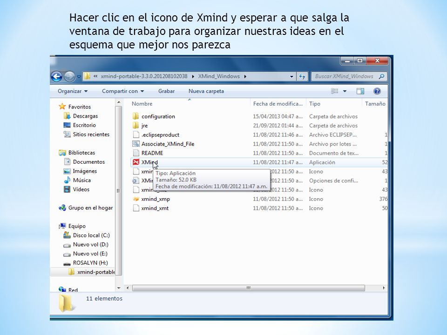
Task: Select XMind_Windows breadcrumb in address bar
Action: [219, 76]
